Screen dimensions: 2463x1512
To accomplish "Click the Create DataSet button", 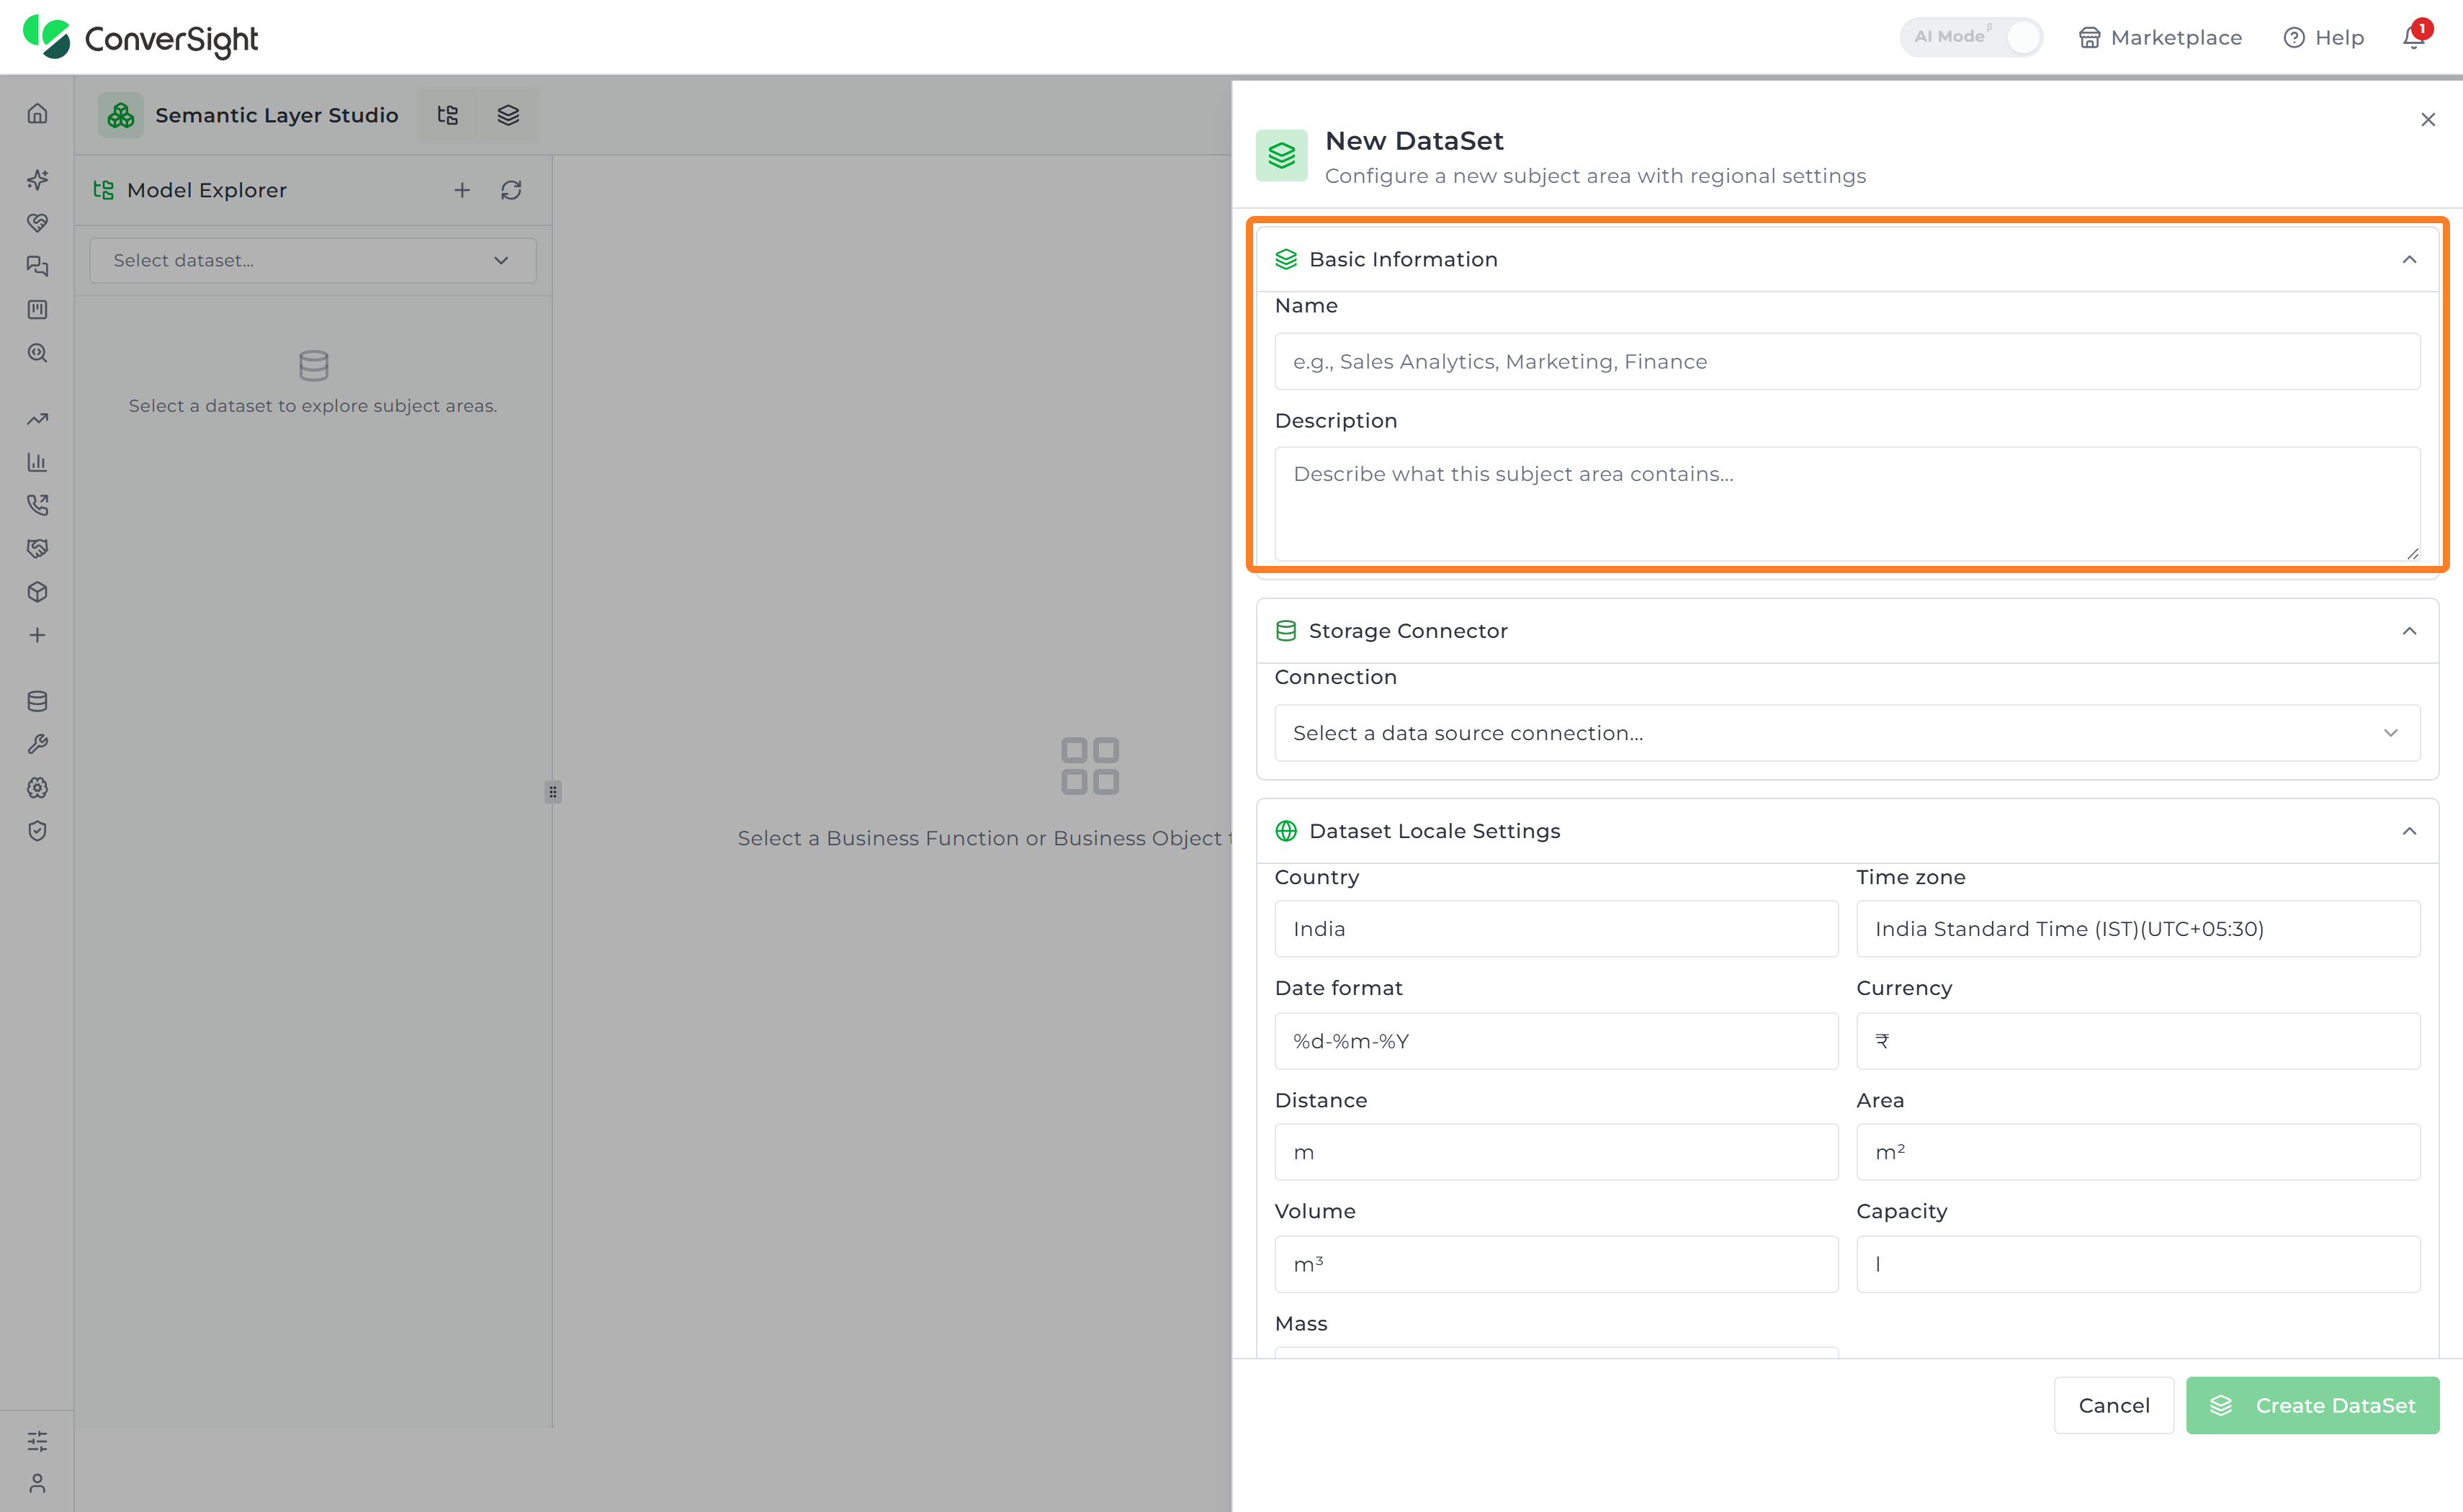I will tap(2312, 1405).
